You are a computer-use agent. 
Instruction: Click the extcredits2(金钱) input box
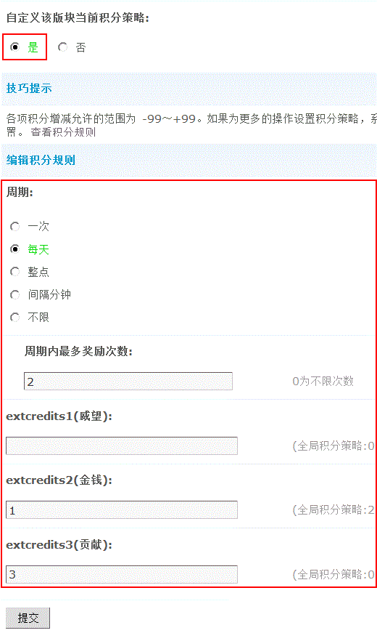(122, 510)
